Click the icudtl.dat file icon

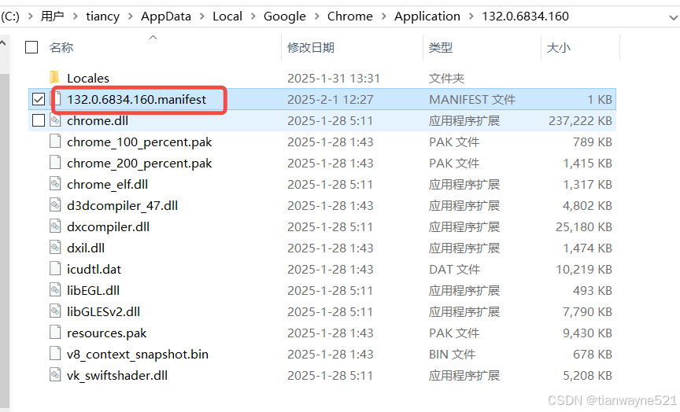click(x=55, y=269)
